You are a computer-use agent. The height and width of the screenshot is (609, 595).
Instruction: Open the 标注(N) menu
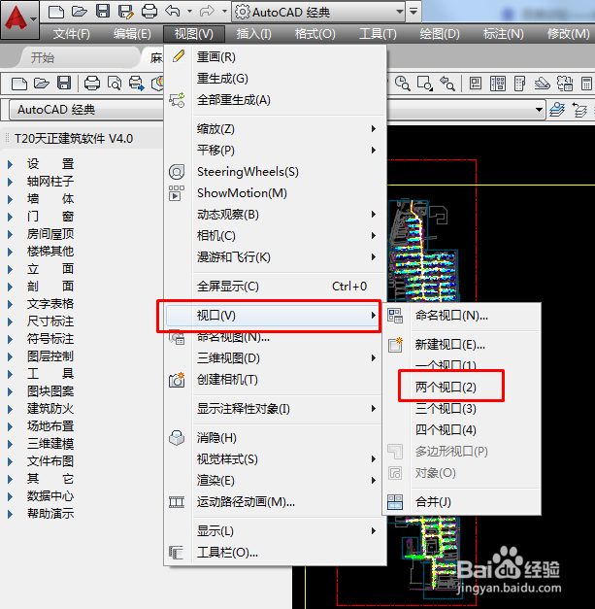click(x=503, y=34)
